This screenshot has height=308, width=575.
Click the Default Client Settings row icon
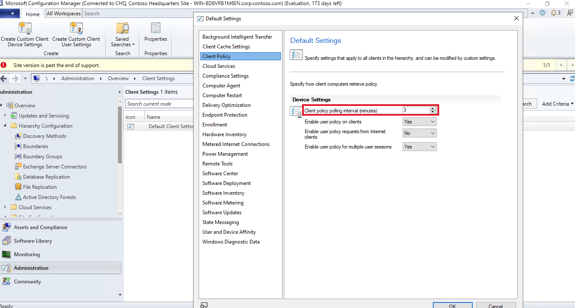[131, 126]
